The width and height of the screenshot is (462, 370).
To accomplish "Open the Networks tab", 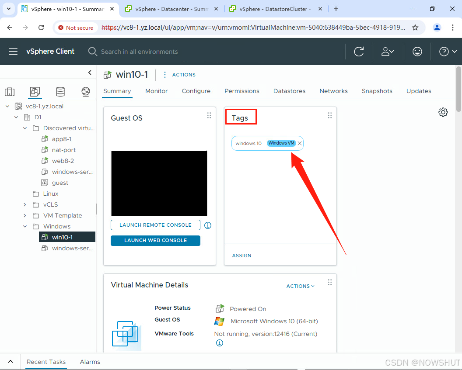I will (333, 91).
